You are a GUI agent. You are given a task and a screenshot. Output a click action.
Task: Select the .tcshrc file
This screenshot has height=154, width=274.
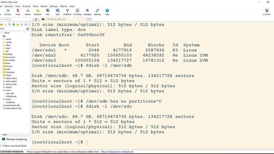(x=7, y=99)
